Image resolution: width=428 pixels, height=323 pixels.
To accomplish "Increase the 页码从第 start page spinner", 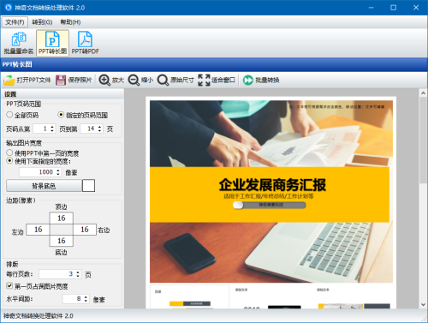I will click(x=52, y=127).
